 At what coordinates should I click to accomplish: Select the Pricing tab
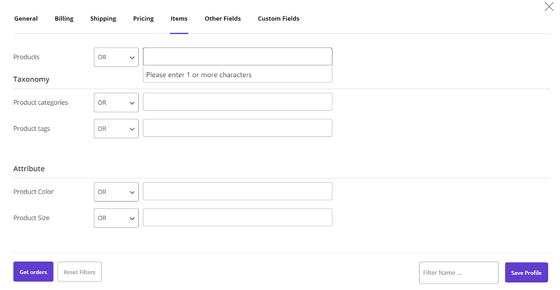[143, 19]
